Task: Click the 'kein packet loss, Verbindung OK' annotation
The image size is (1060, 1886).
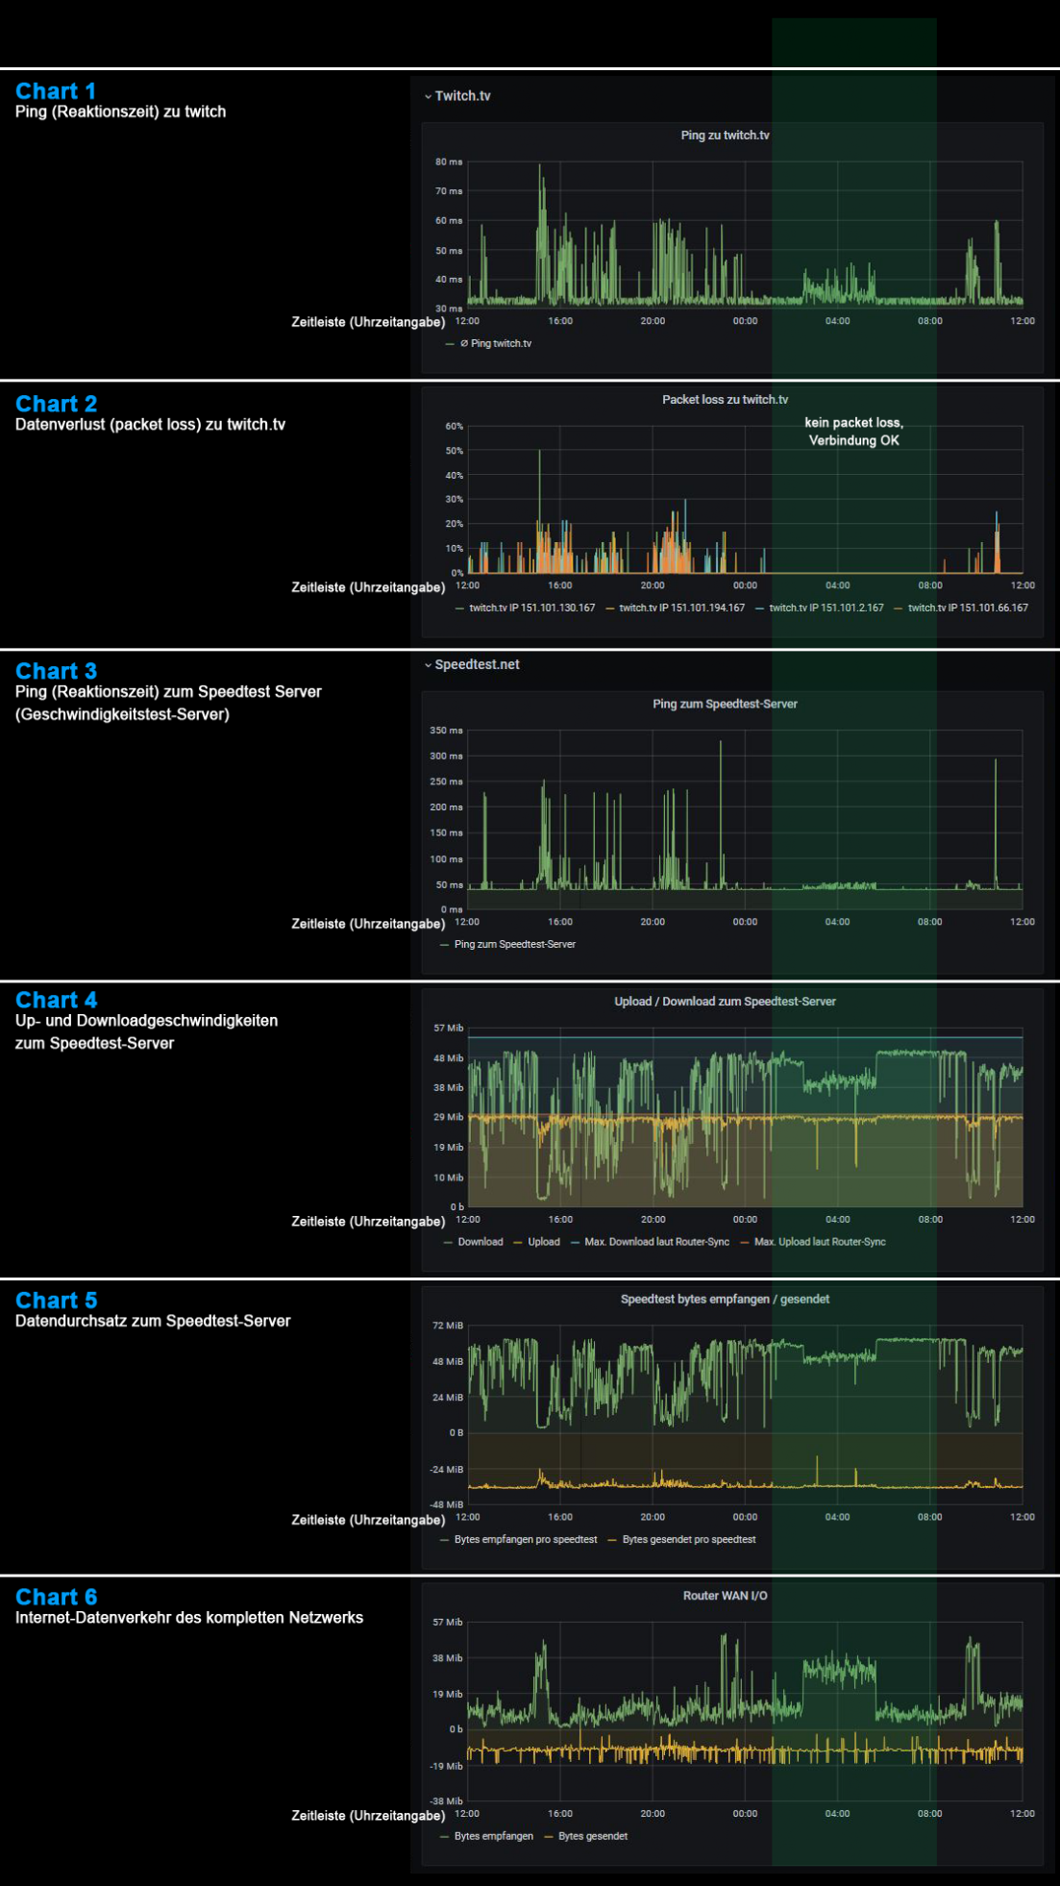Action: tap(853, 432)
